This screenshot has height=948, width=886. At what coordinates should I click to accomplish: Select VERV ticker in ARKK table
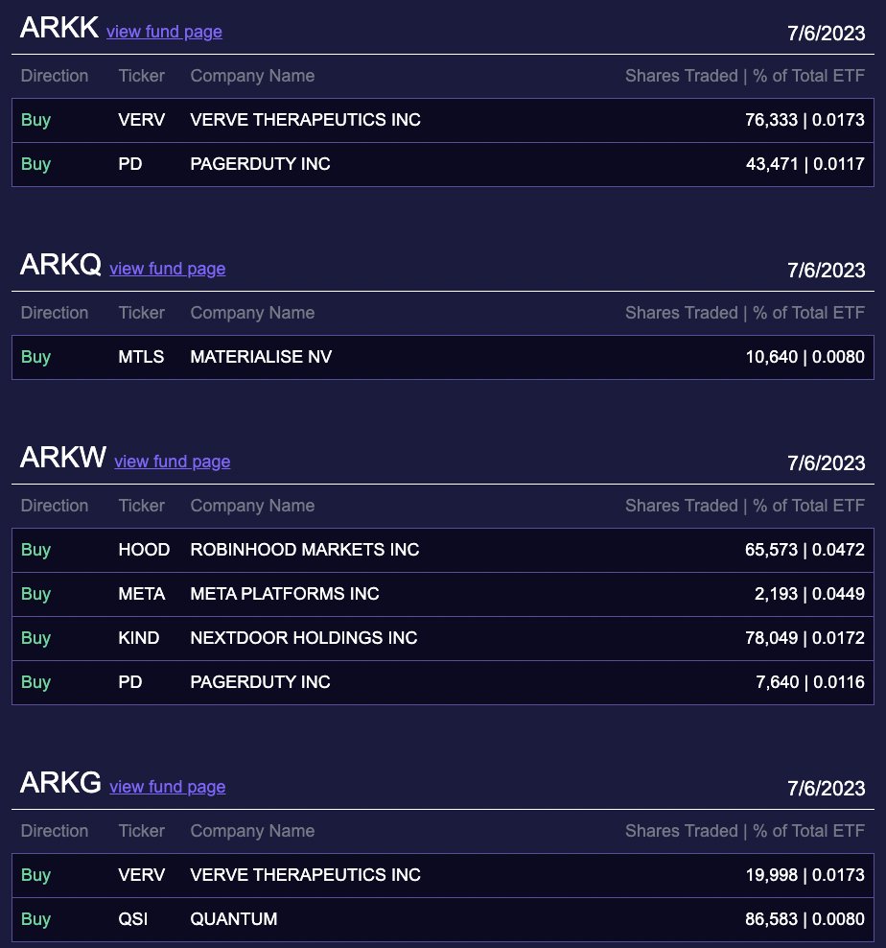(141, 120)
